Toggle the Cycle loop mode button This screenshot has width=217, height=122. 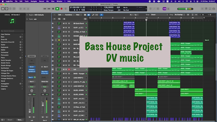click(x=66, y=9)
